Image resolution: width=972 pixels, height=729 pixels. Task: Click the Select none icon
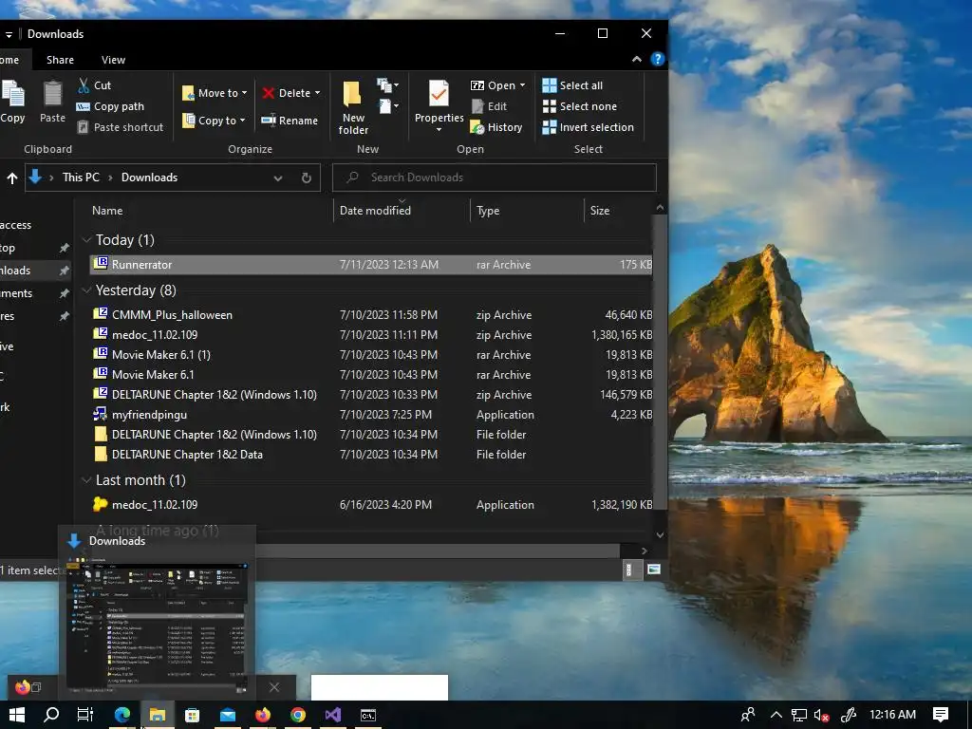pos(550,106)
